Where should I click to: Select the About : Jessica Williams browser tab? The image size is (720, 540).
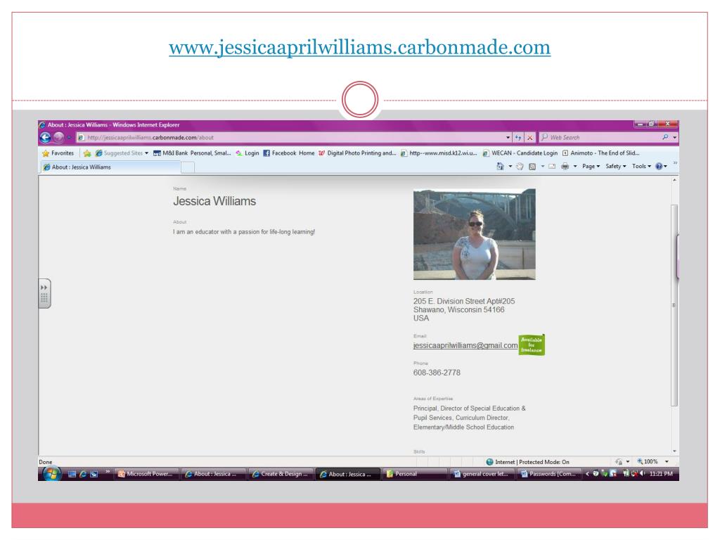click(110, 167)
